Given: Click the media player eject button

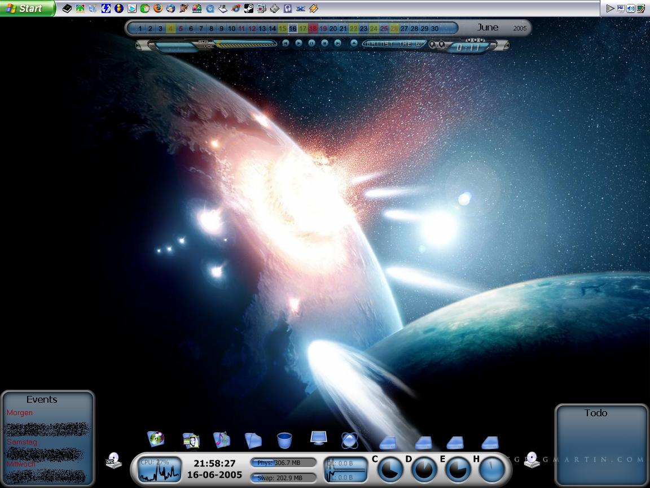Looking at the screenshot, I should [354, 43].
